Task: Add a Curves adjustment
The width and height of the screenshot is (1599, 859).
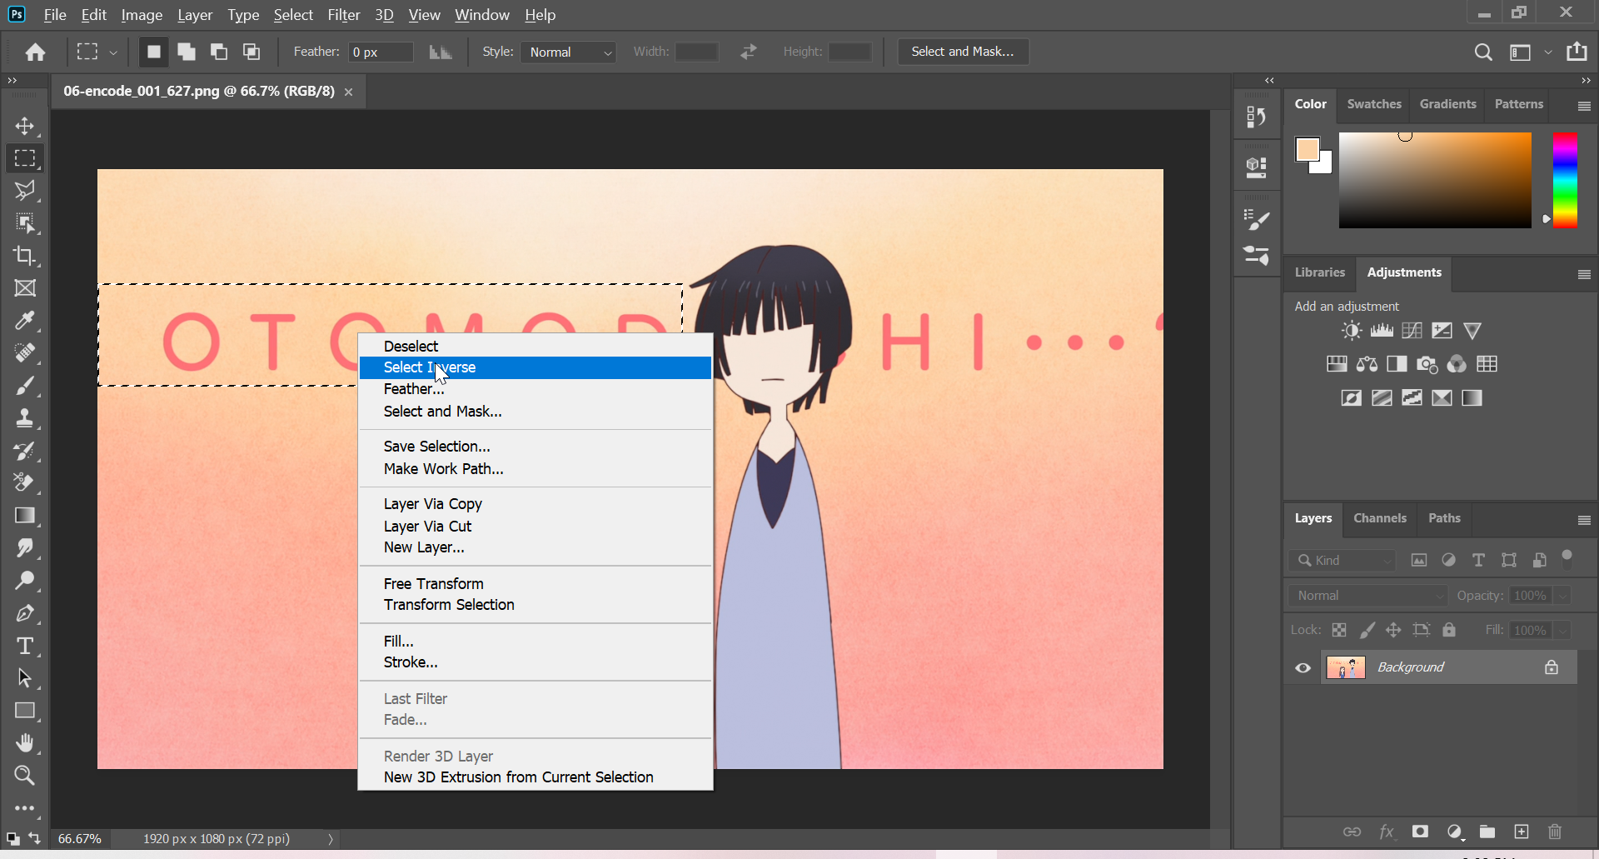Action: pyautogui.click(x=1412, y=331)
